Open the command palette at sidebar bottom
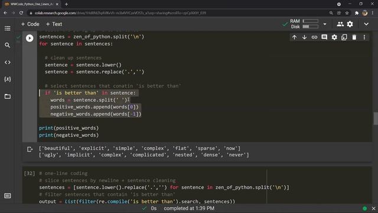 [8, 196]
